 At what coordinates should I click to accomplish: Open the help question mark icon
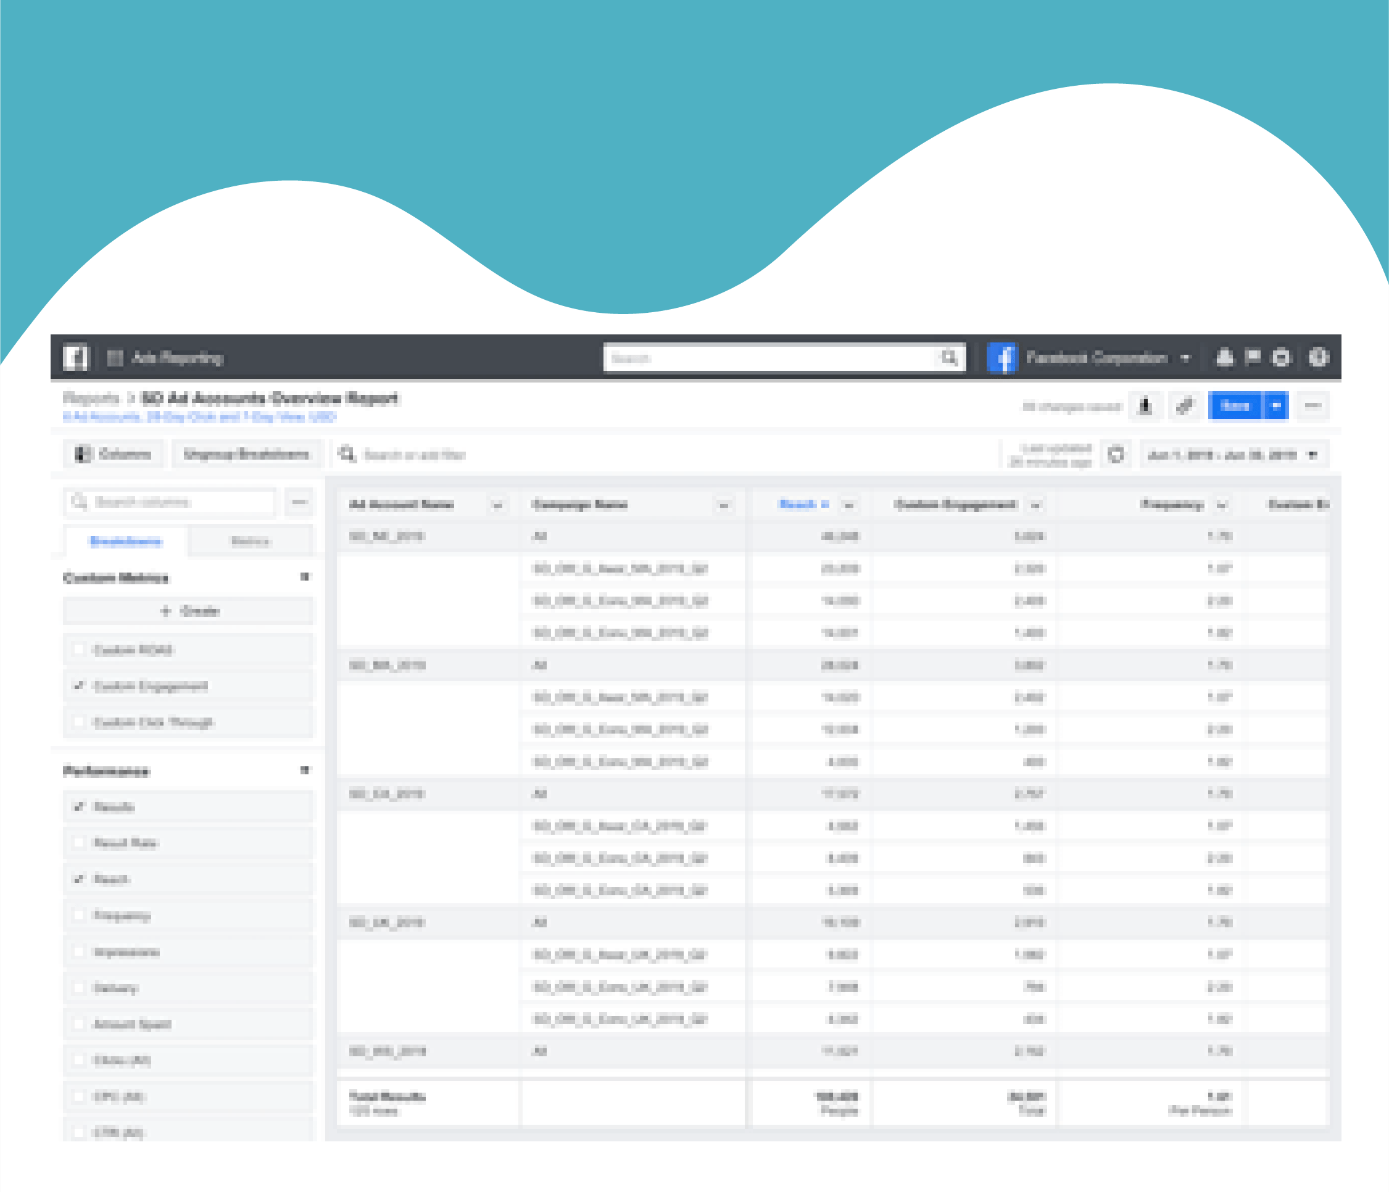point(1318,357)
